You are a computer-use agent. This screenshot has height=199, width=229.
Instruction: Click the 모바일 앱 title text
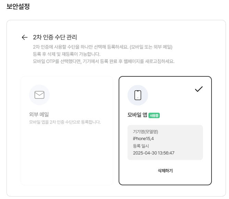coord(137,115)
